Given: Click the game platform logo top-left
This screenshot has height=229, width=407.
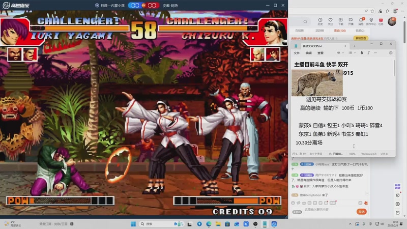Looking at the screenshot, I should (16, 5).
